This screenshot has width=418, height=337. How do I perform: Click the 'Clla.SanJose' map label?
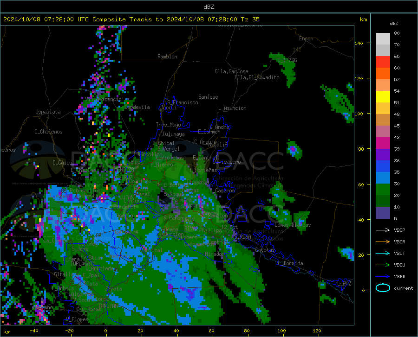[x=231, y=71]
